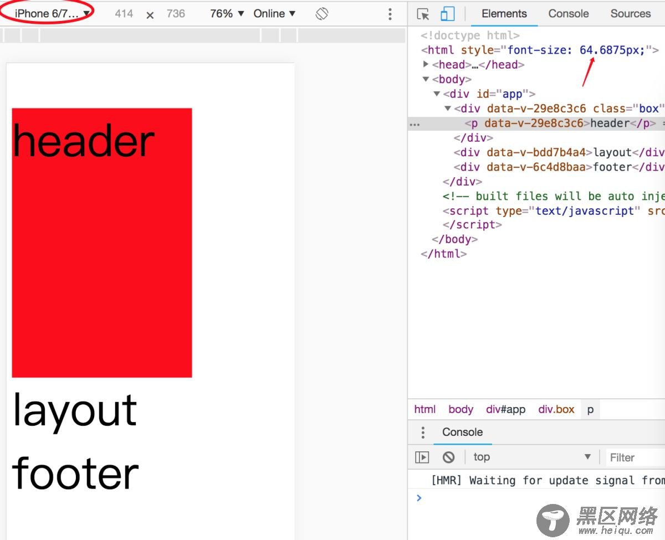Toggle the console sidebar icon
665x540 pixels.
[422, 457]
